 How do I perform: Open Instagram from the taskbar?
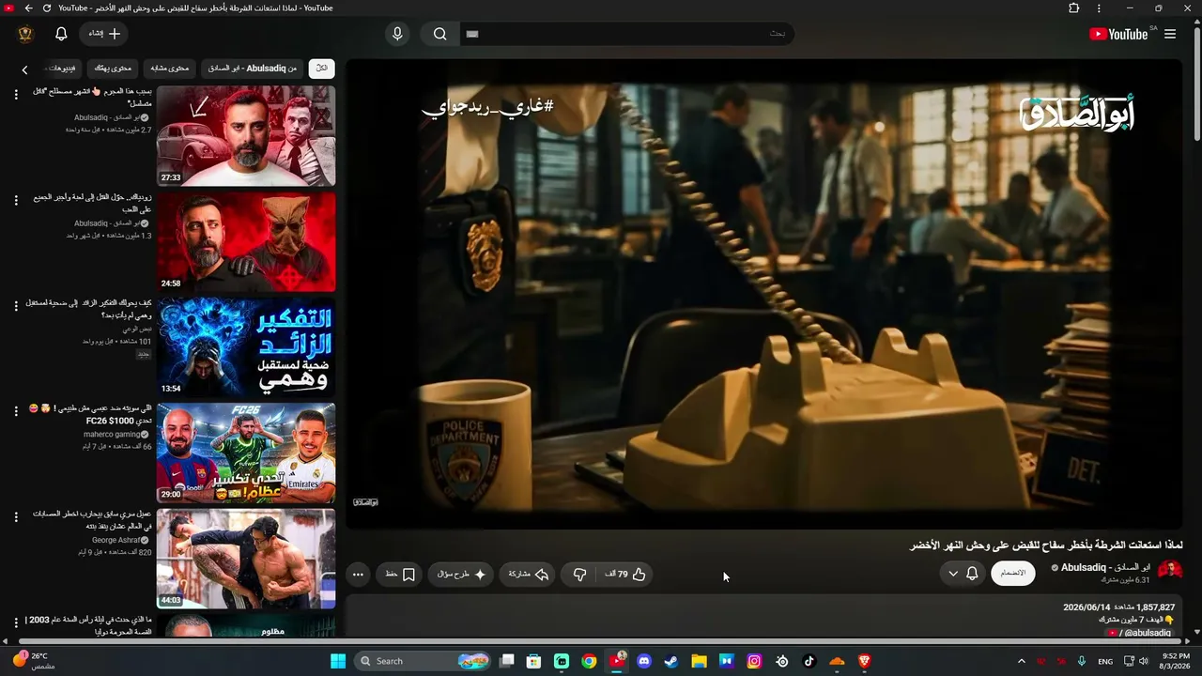click(754, 661)
